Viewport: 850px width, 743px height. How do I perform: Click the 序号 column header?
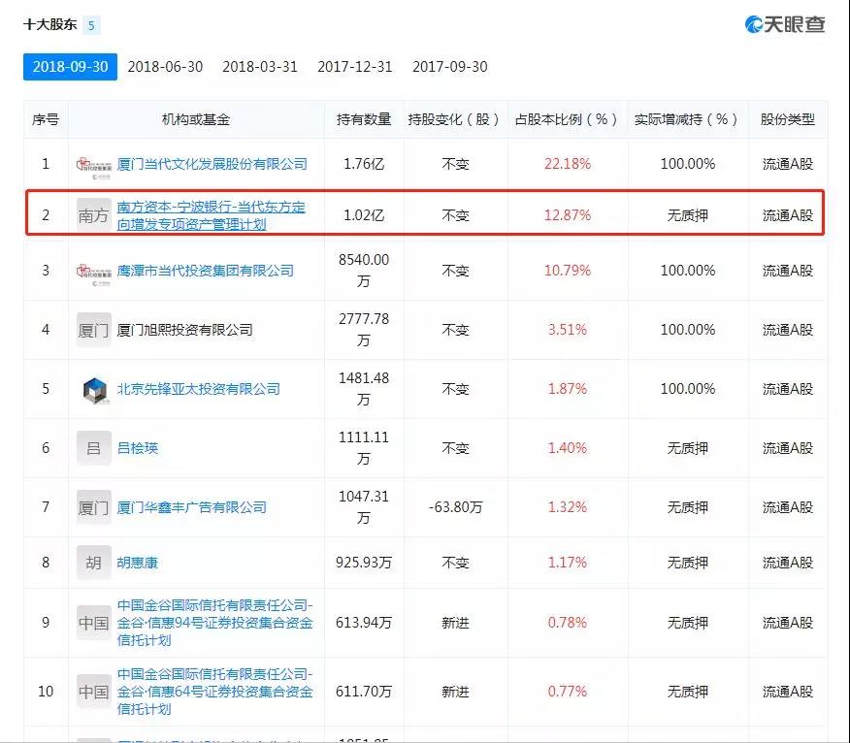tap(46, 119)
